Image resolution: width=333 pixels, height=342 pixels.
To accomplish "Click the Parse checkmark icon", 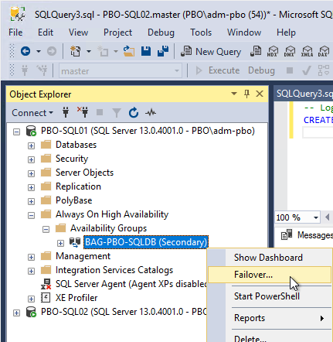I will [x=307, y=70].
